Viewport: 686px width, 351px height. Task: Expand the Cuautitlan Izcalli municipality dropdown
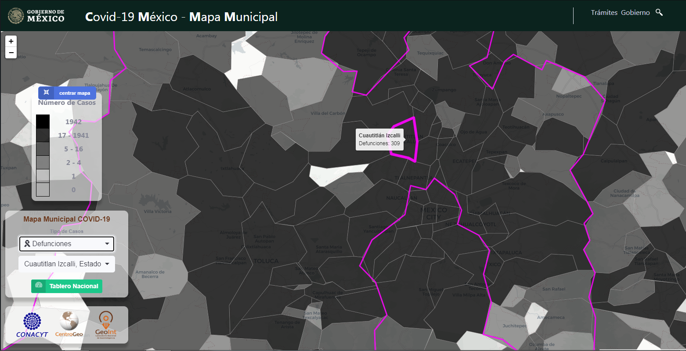pos(67,264)
